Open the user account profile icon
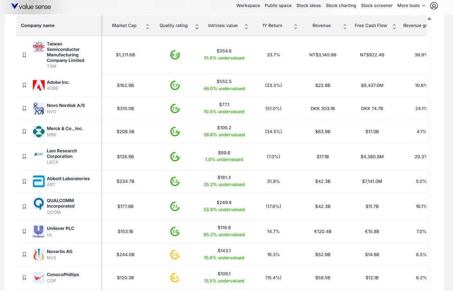This screenshot has height=291, width=453. pyautogui.click(x=434, y=5)
